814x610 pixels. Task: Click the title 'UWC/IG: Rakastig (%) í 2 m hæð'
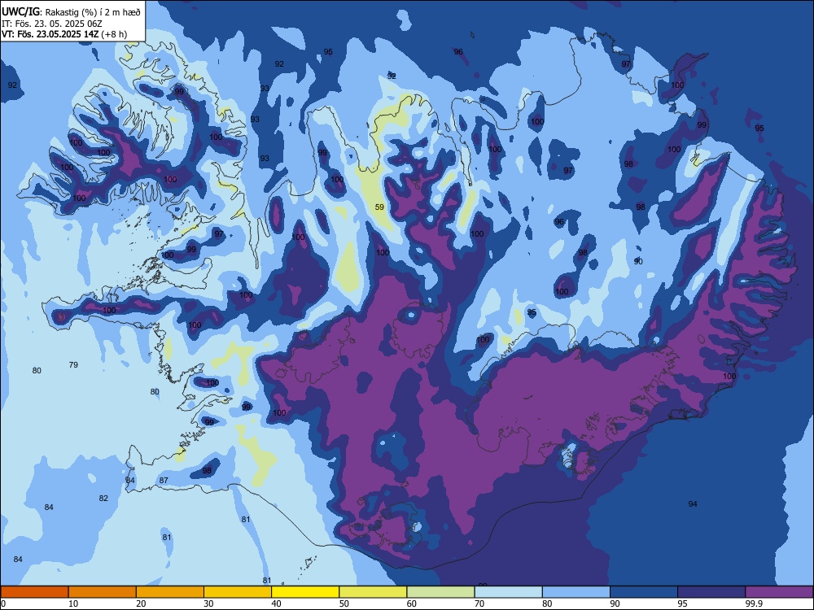click(71, 12)
